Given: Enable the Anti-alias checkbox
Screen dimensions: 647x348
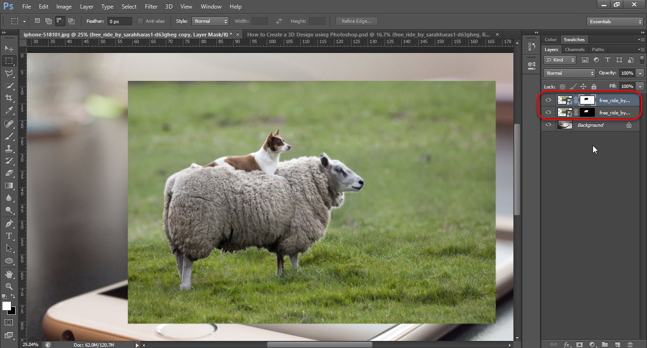Looking at the screenshot, I should click(140, 21).
